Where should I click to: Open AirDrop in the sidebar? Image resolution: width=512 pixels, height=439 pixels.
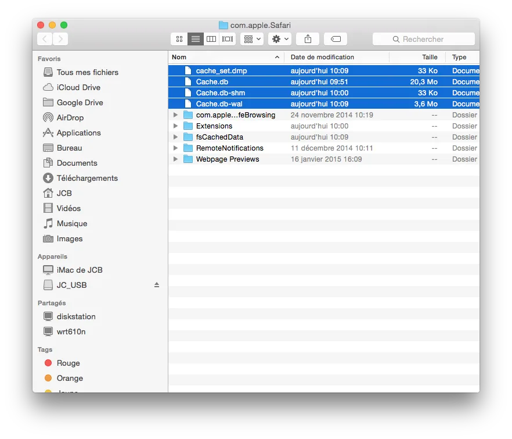70,117
